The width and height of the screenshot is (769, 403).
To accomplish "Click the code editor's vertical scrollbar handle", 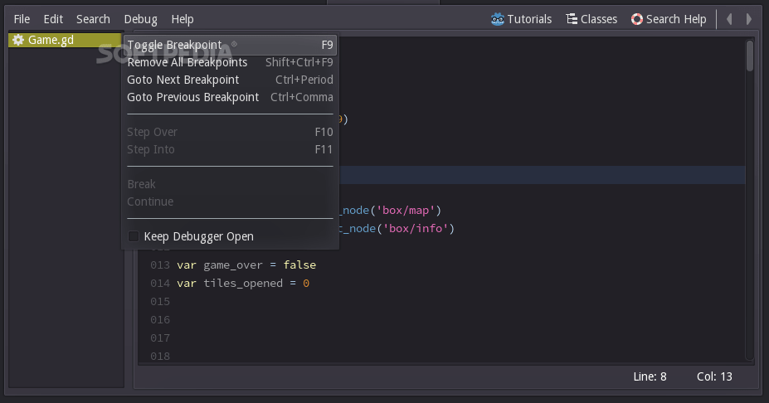I will coord(749,56).
